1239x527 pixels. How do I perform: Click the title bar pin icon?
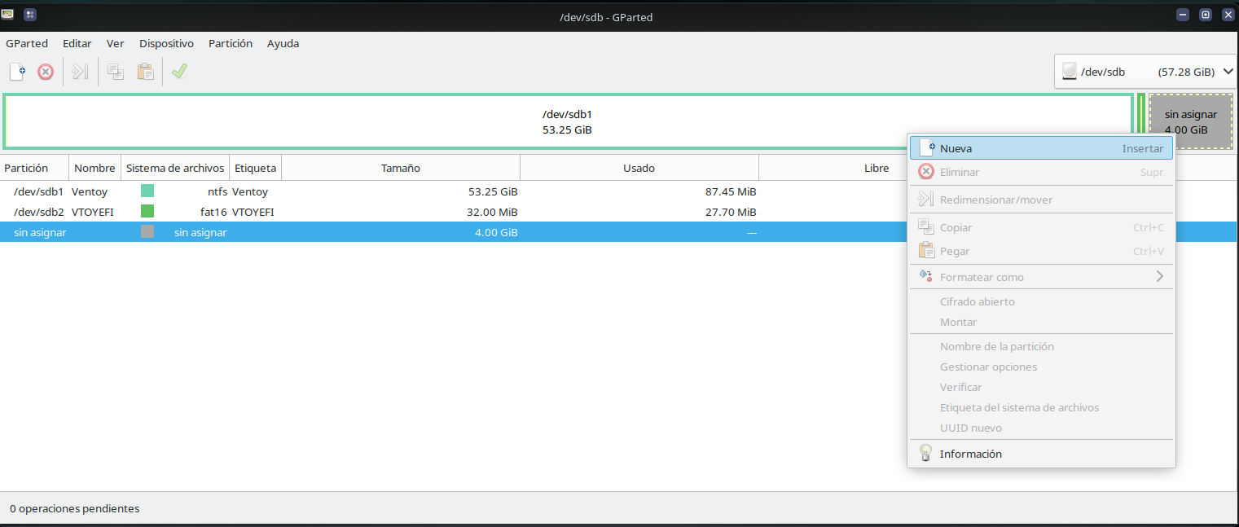coord(30,15)
